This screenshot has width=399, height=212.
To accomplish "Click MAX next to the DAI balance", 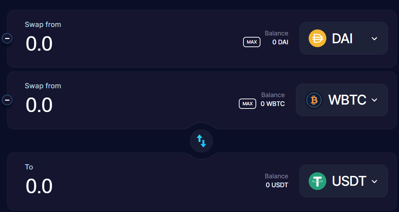I will (x=252, y=42).
